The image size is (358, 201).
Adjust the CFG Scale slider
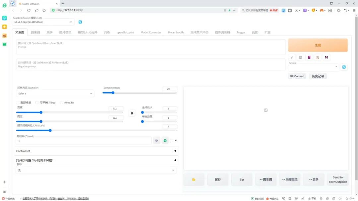coord(96,131)
